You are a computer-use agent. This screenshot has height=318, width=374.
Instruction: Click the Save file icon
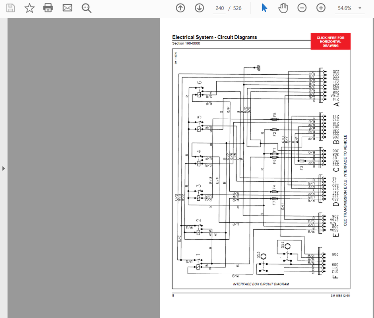tap(10, 8)
